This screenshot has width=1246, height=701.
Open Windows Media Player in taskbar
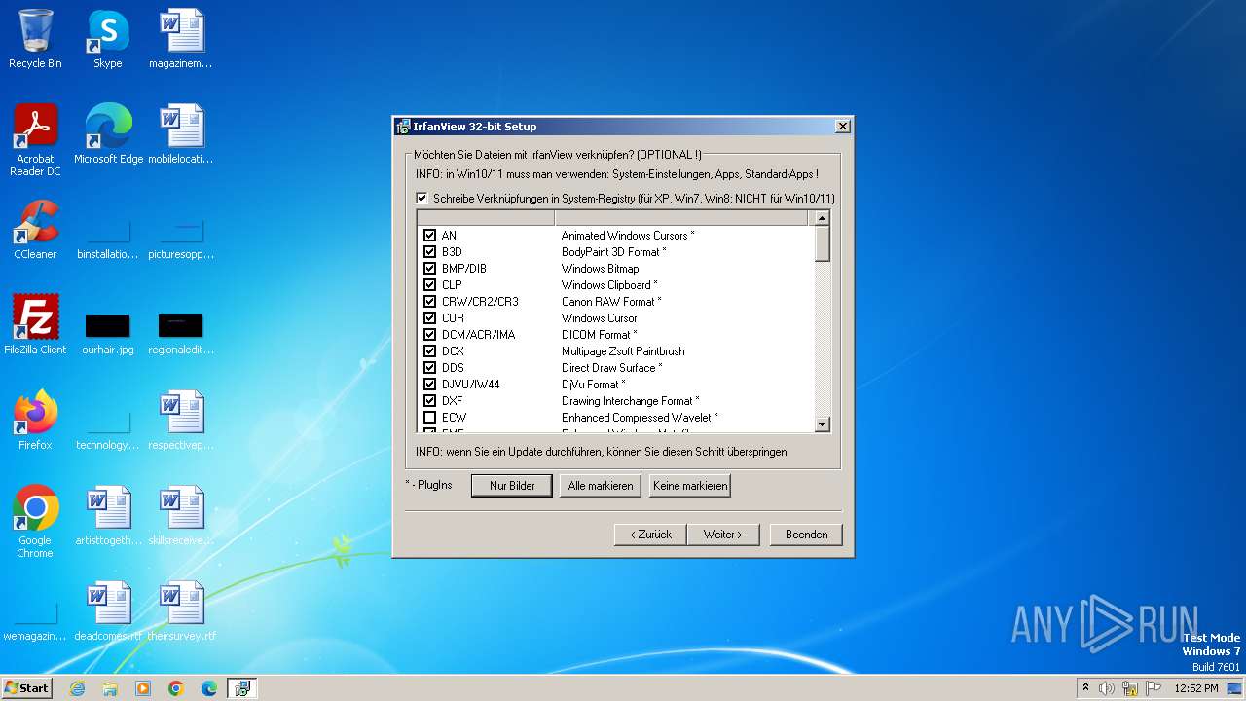[143, 688]
